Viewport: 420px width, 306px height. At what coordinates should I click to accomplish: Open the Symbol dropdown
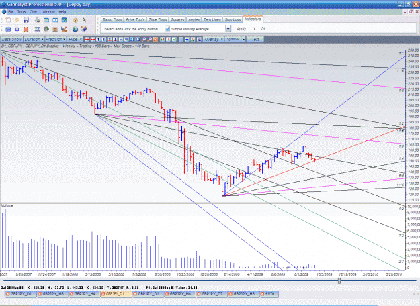[235, 40]
